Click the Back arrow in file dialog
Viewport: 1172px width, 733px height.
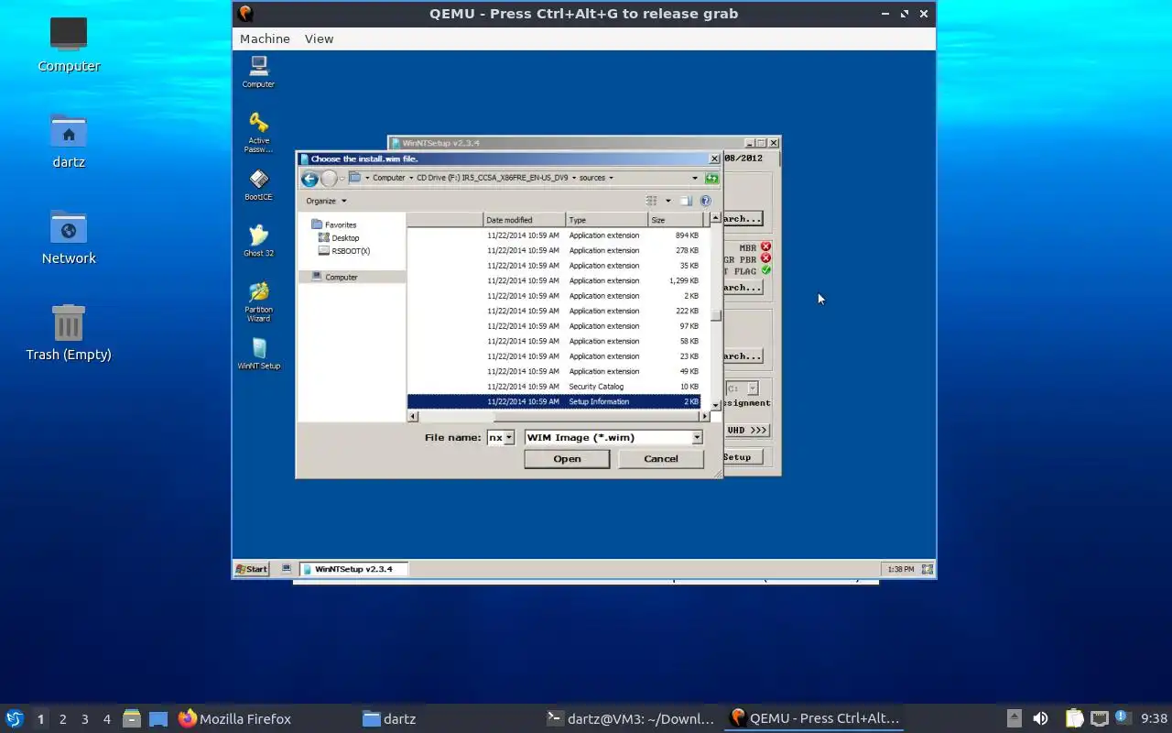pyautogui.click(x=309, y=179)
